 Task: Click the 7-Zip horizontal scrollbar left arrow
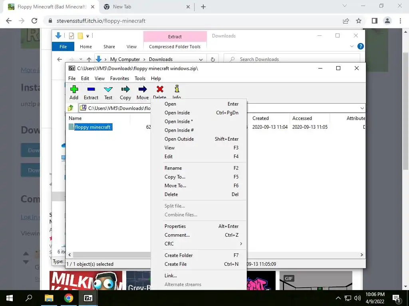69,255
